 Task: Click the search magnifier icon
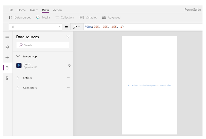21,45
